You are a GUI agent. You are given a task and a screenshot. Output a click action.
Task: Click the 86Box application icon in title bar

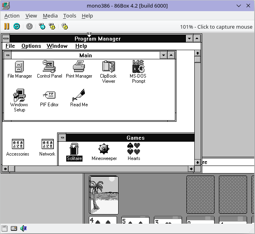6,6
